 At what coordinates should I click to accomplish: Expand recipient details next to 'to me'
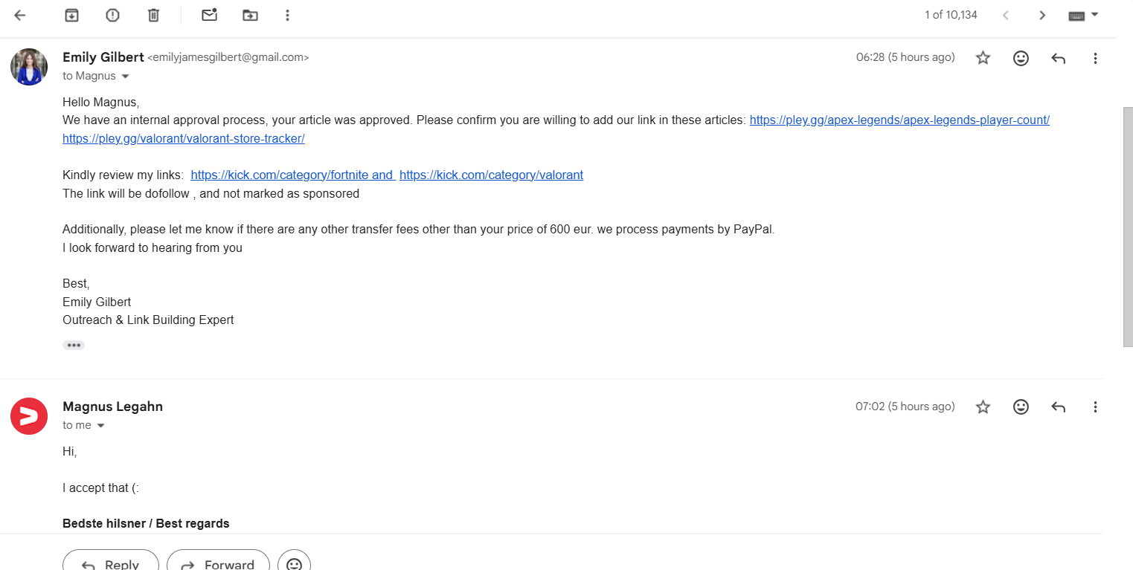coord(101,426)
